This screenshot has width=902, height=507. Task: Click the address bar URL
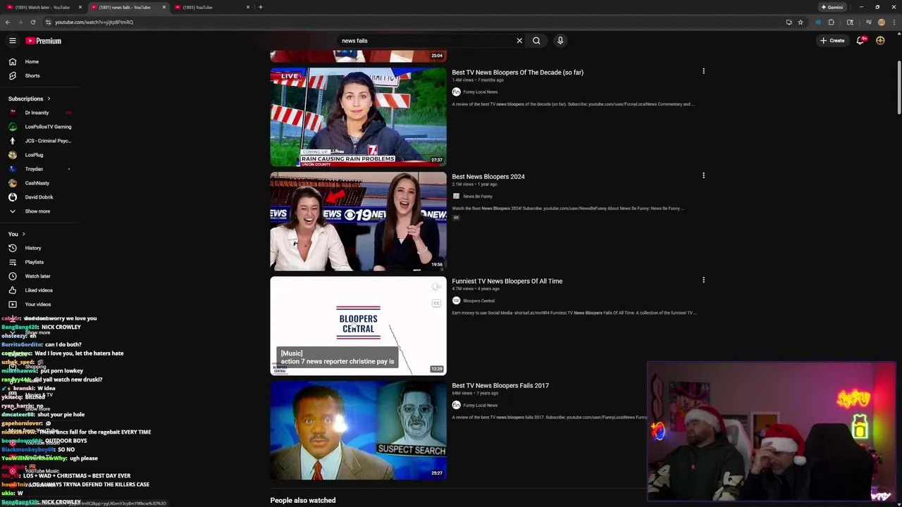click(94, 22)
